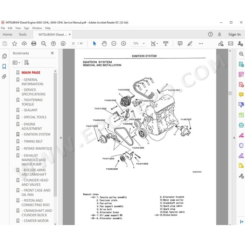Click the fit page scrolling mode icon
The width and height of the screenshot is (245, 245).
pyautogui.click(x=153, y=44)
